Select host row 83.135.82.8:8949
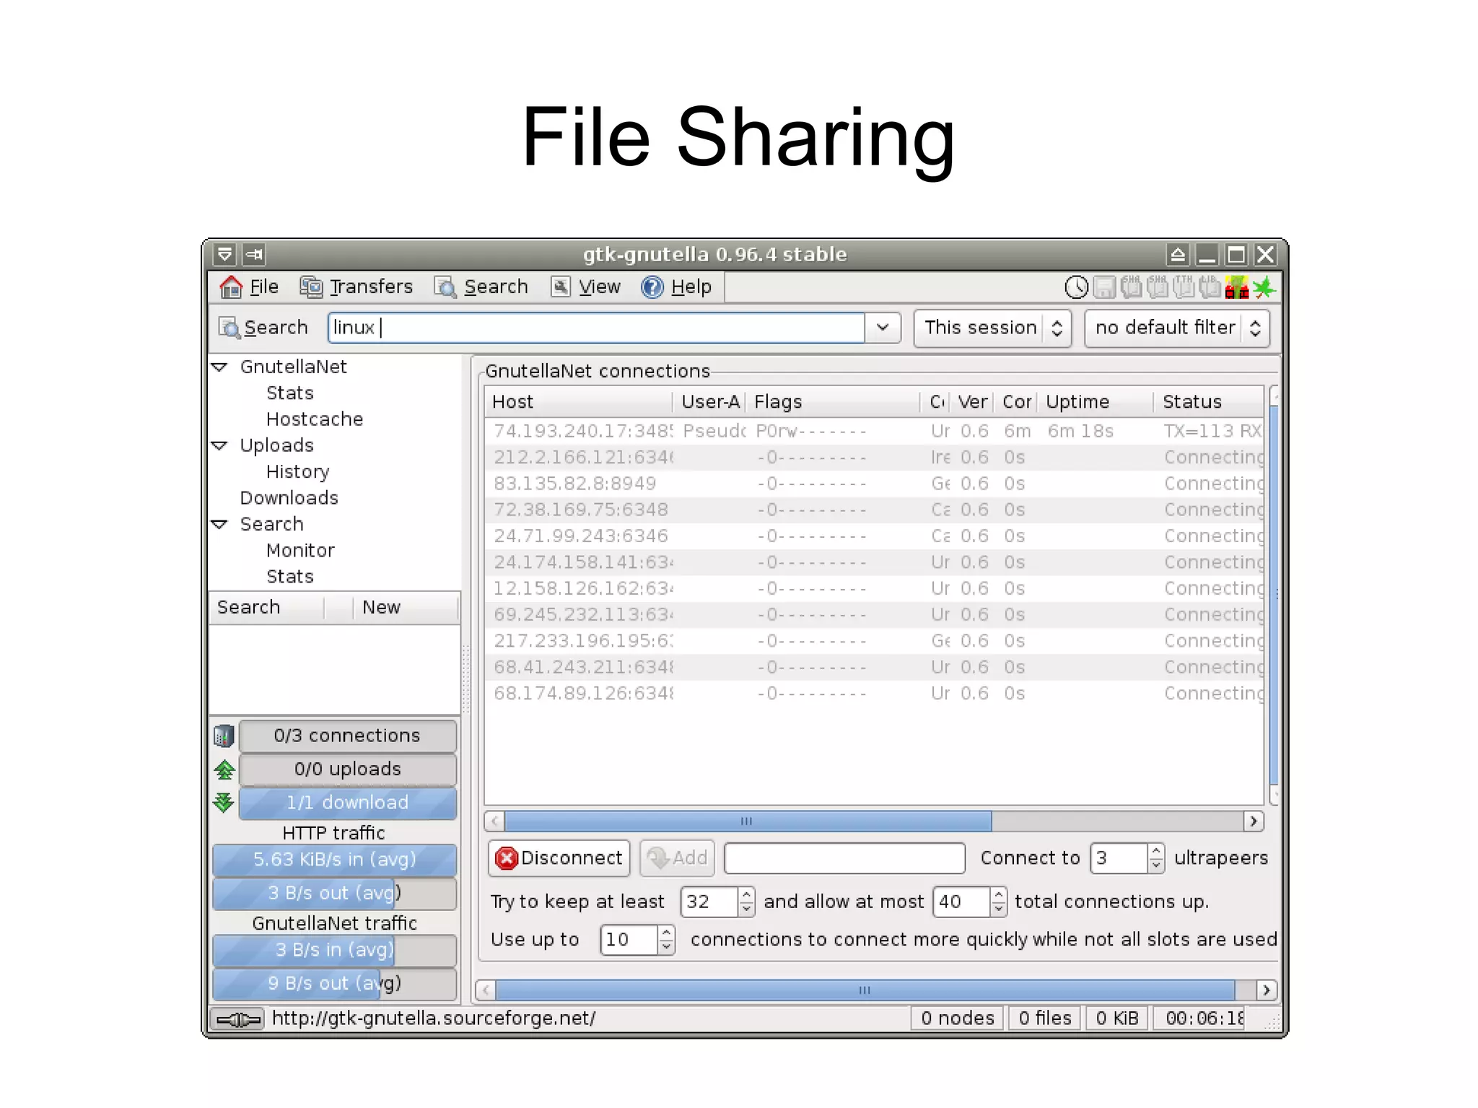Image resolution: width=1478 pixels, height=1108 pixels. click(874, 484)
